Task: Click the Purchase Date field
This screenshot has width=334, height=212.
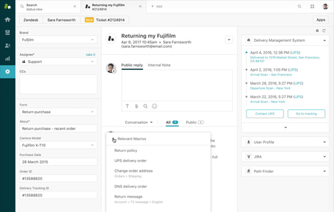Action: (58, 162)
